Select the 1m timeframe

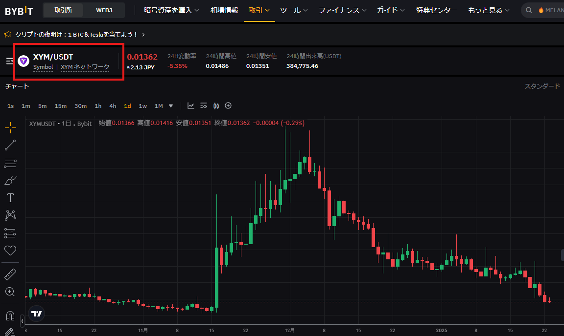(x=25, y=106)
